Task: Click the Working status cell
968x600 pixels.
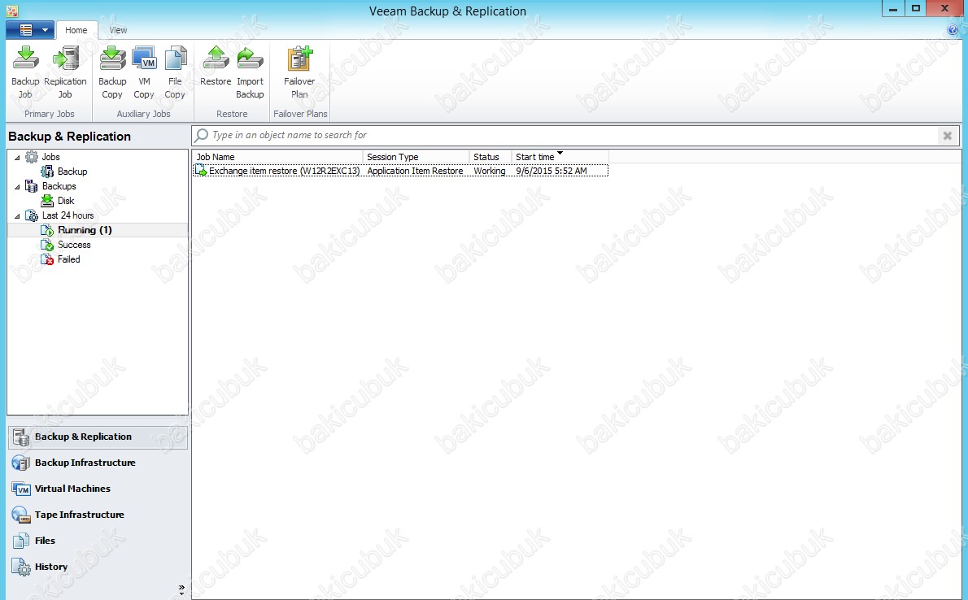Action: [490, 171]
